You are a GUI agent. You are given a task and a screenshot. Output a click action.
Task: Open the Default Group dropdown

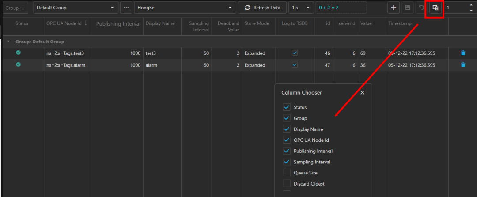[76, 8]
